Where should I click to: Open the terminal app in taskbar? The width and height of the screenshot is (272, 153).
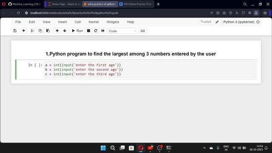click(169, 148)
